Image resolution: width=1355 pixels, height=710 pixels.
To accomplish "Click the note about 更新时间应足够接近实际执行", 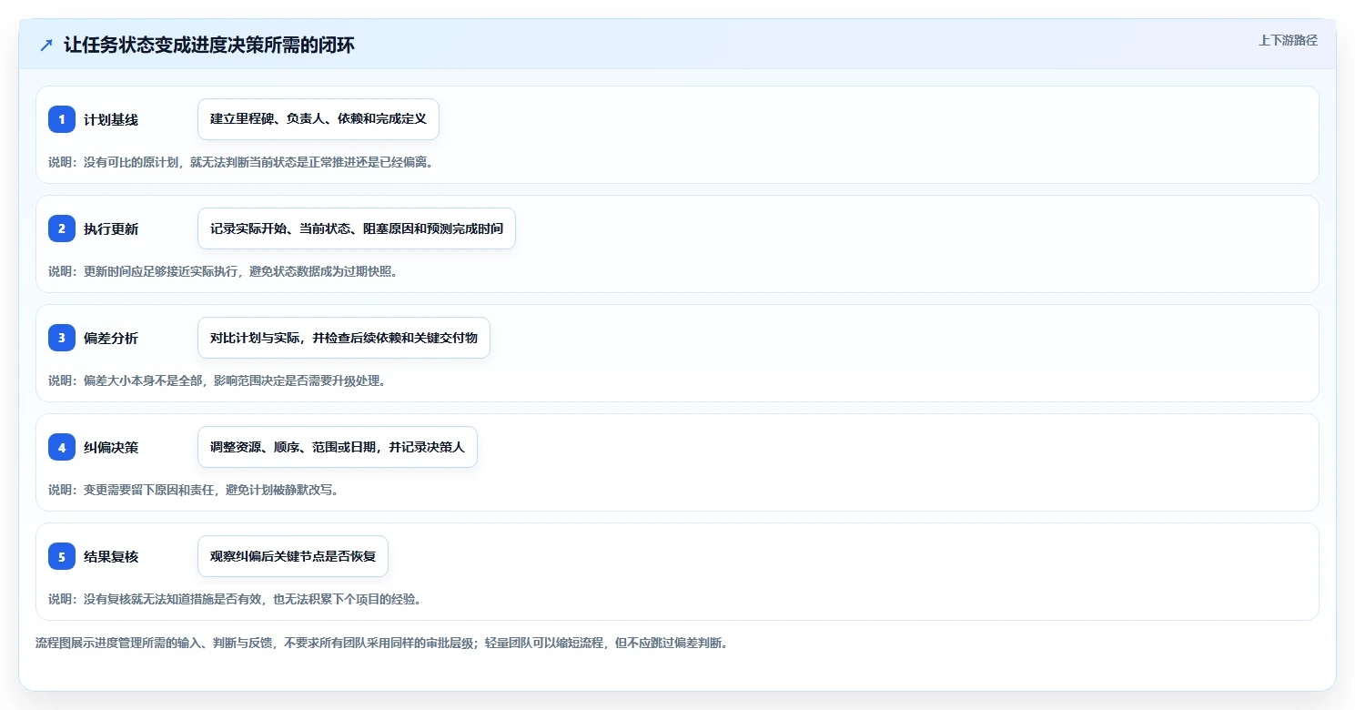I will pos(223,271).
